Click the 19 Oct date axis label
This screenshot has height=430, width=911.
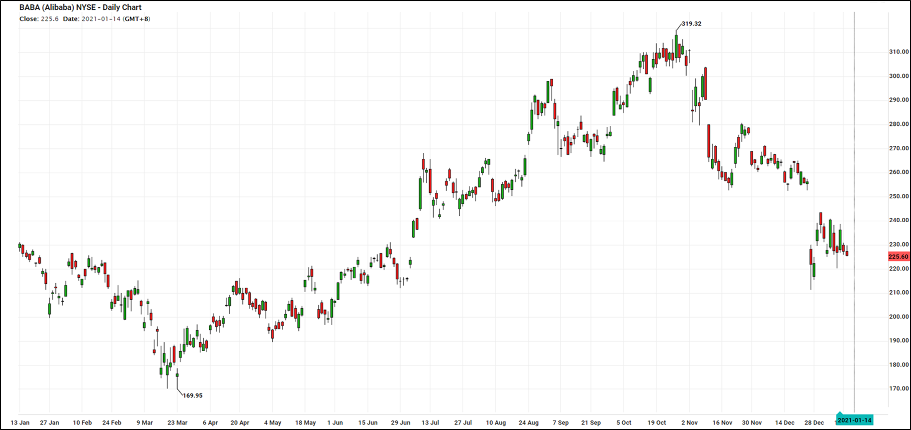tap(656, 423)
